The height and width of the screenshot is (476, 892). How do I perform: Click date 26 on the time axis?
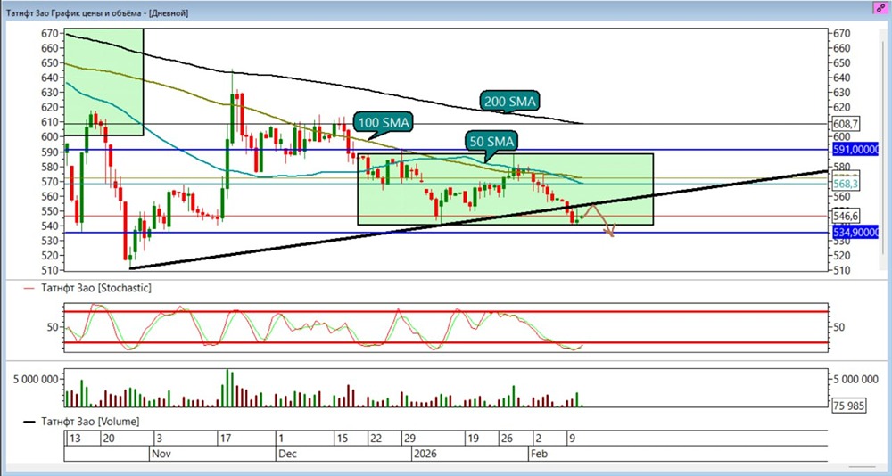507,439
